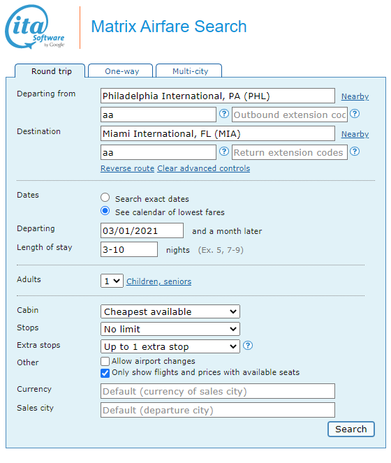This screenshot has width=391, height=463.
Task: Select See calendar of lowest fares
Action: point(105,211)
